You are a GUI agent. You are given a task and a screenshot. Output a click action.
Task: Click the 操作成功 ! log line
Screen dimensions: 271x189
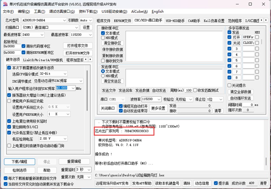click(103, 154)
